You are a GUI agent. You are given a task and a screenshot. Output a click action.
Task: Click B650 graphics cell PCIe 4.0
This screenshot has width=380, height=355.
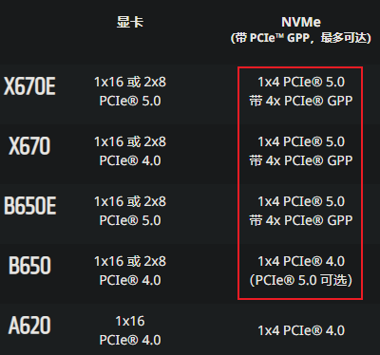(130, 280)
